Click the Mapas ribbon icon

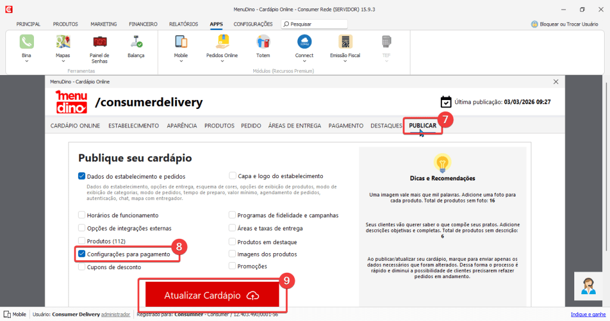[63, 42]
